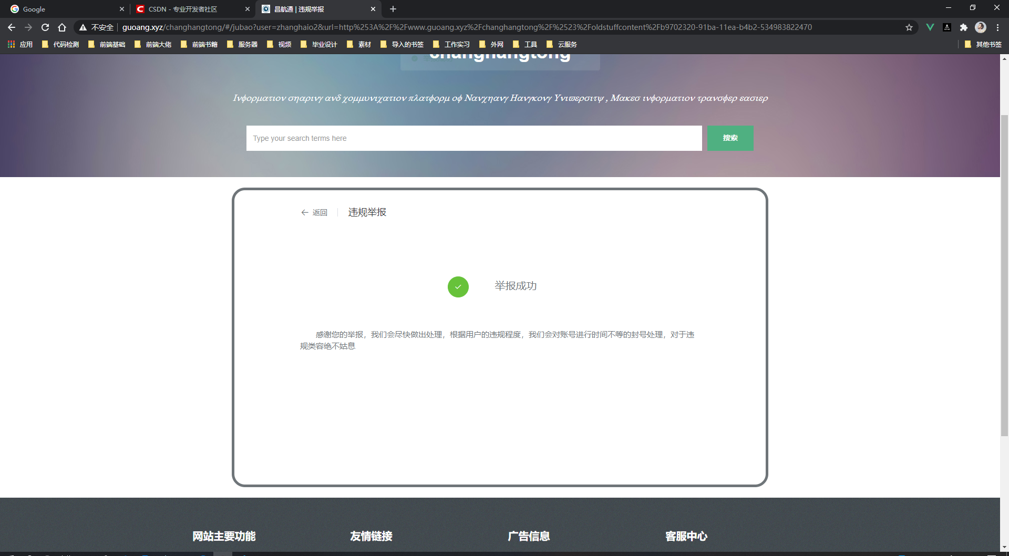Click the 不安全 security warning indicator
The height and width of the screenshot is (556, 1009).
tap(97, 27)
